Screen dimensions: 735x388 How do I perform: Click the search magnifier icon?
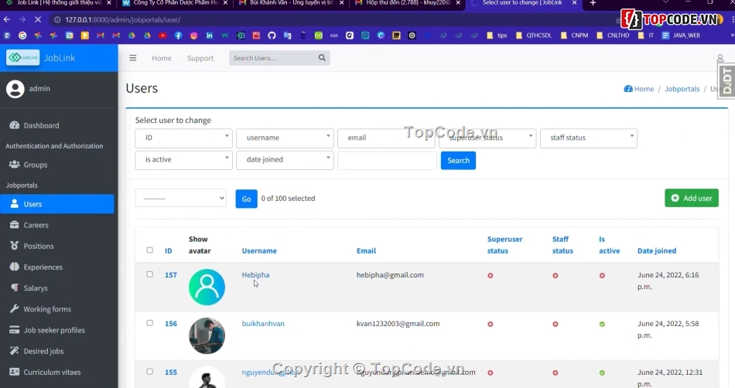(322, 58)
